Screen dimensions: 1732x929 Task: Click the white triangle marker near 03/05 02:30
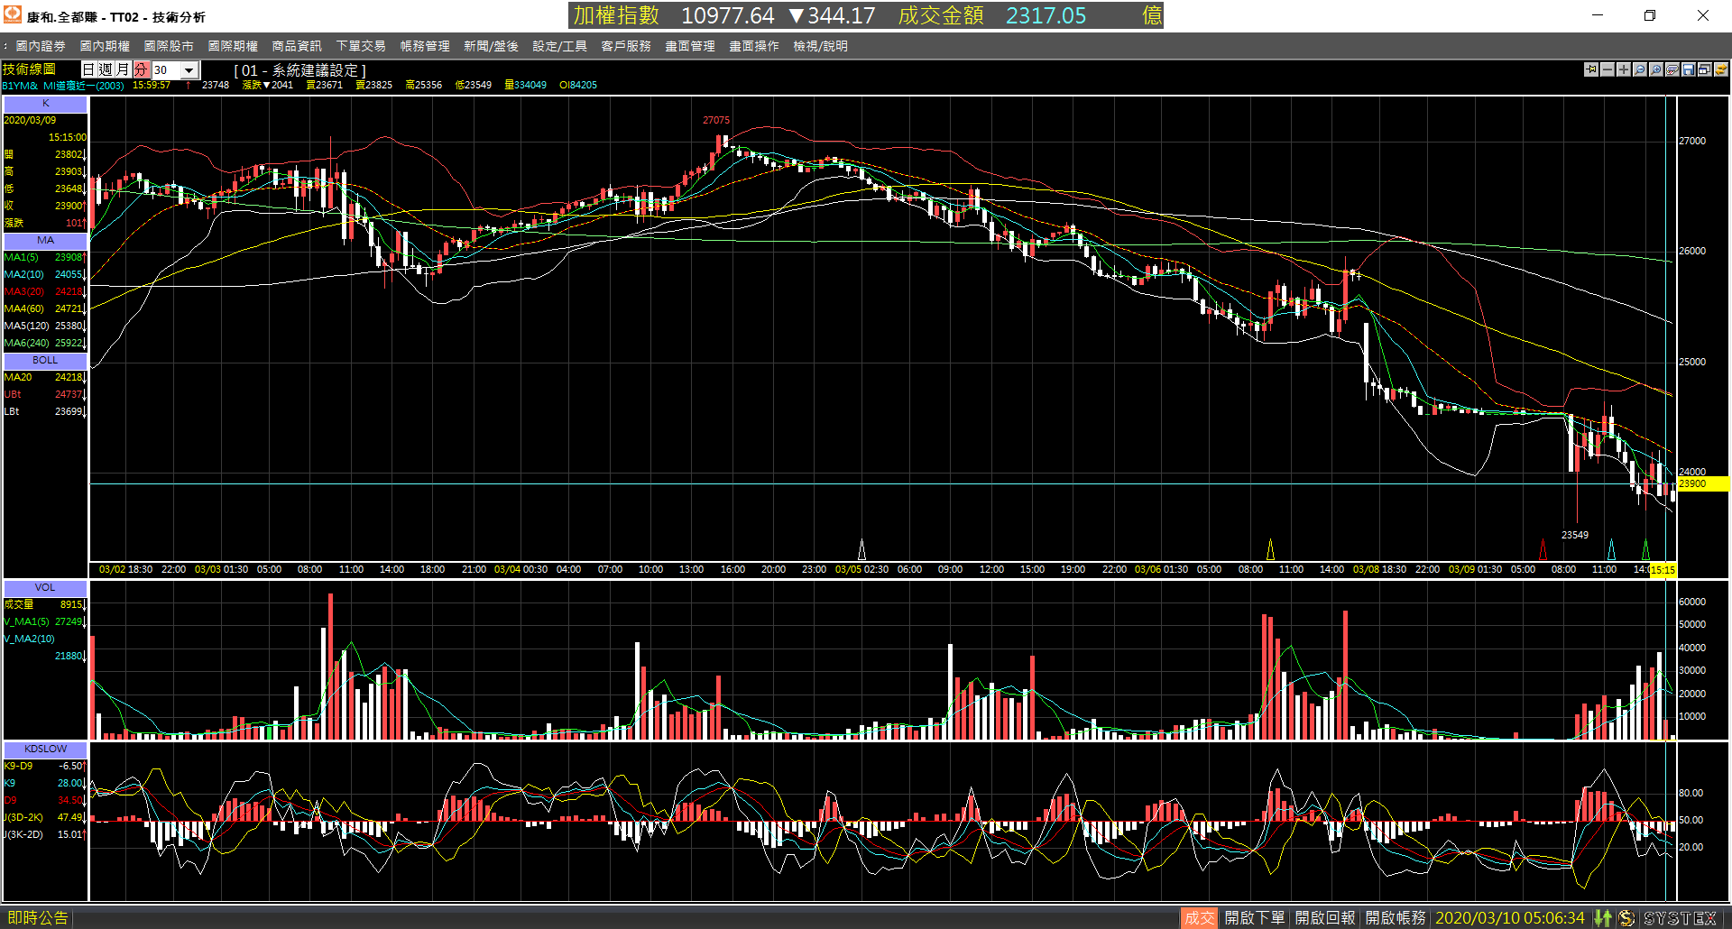tap(861, 549)
